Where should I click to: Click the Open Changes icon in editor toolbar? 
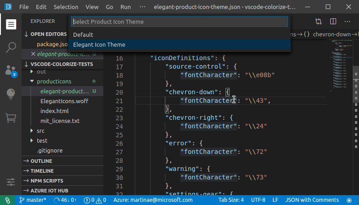coord(319,21)
